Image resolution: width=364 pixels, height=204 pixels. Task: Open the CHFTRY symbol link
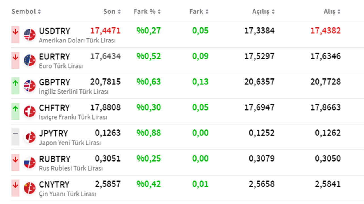54,108
